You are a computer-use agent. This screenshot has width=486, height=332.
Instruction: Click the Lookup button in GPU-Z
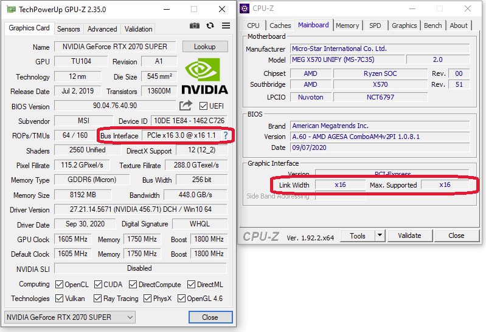tap(205, 47)
